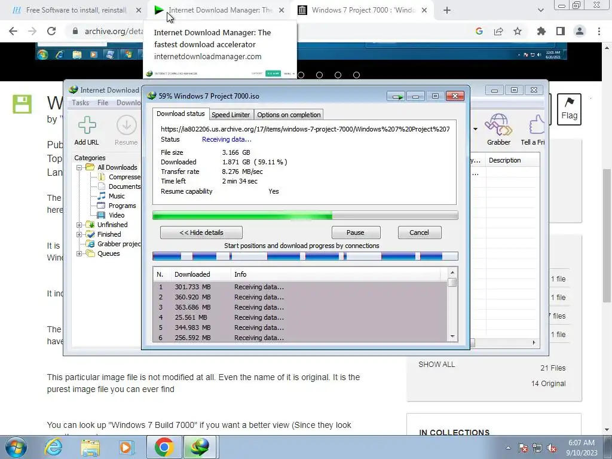Expand the Finished tree node
The width and height of the screenshot is (612, 459).
tap(79, 234)
